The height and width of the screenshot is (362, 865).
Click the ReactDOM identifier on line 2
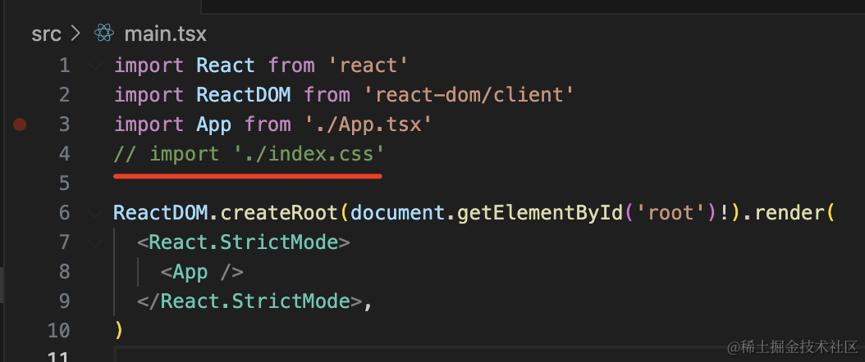(243, 95)
